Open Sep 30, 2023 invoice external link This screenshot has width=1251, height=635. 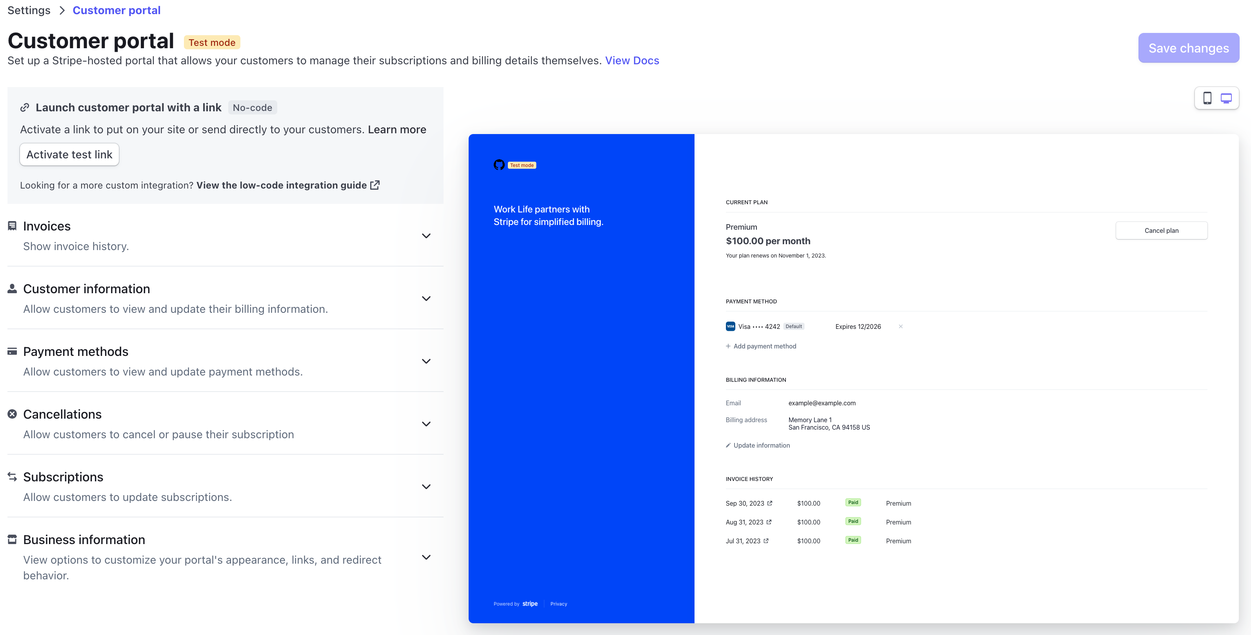770,503
